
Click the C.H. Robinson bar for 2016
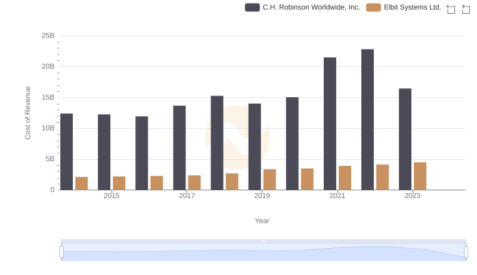click(x=142, y=153)
